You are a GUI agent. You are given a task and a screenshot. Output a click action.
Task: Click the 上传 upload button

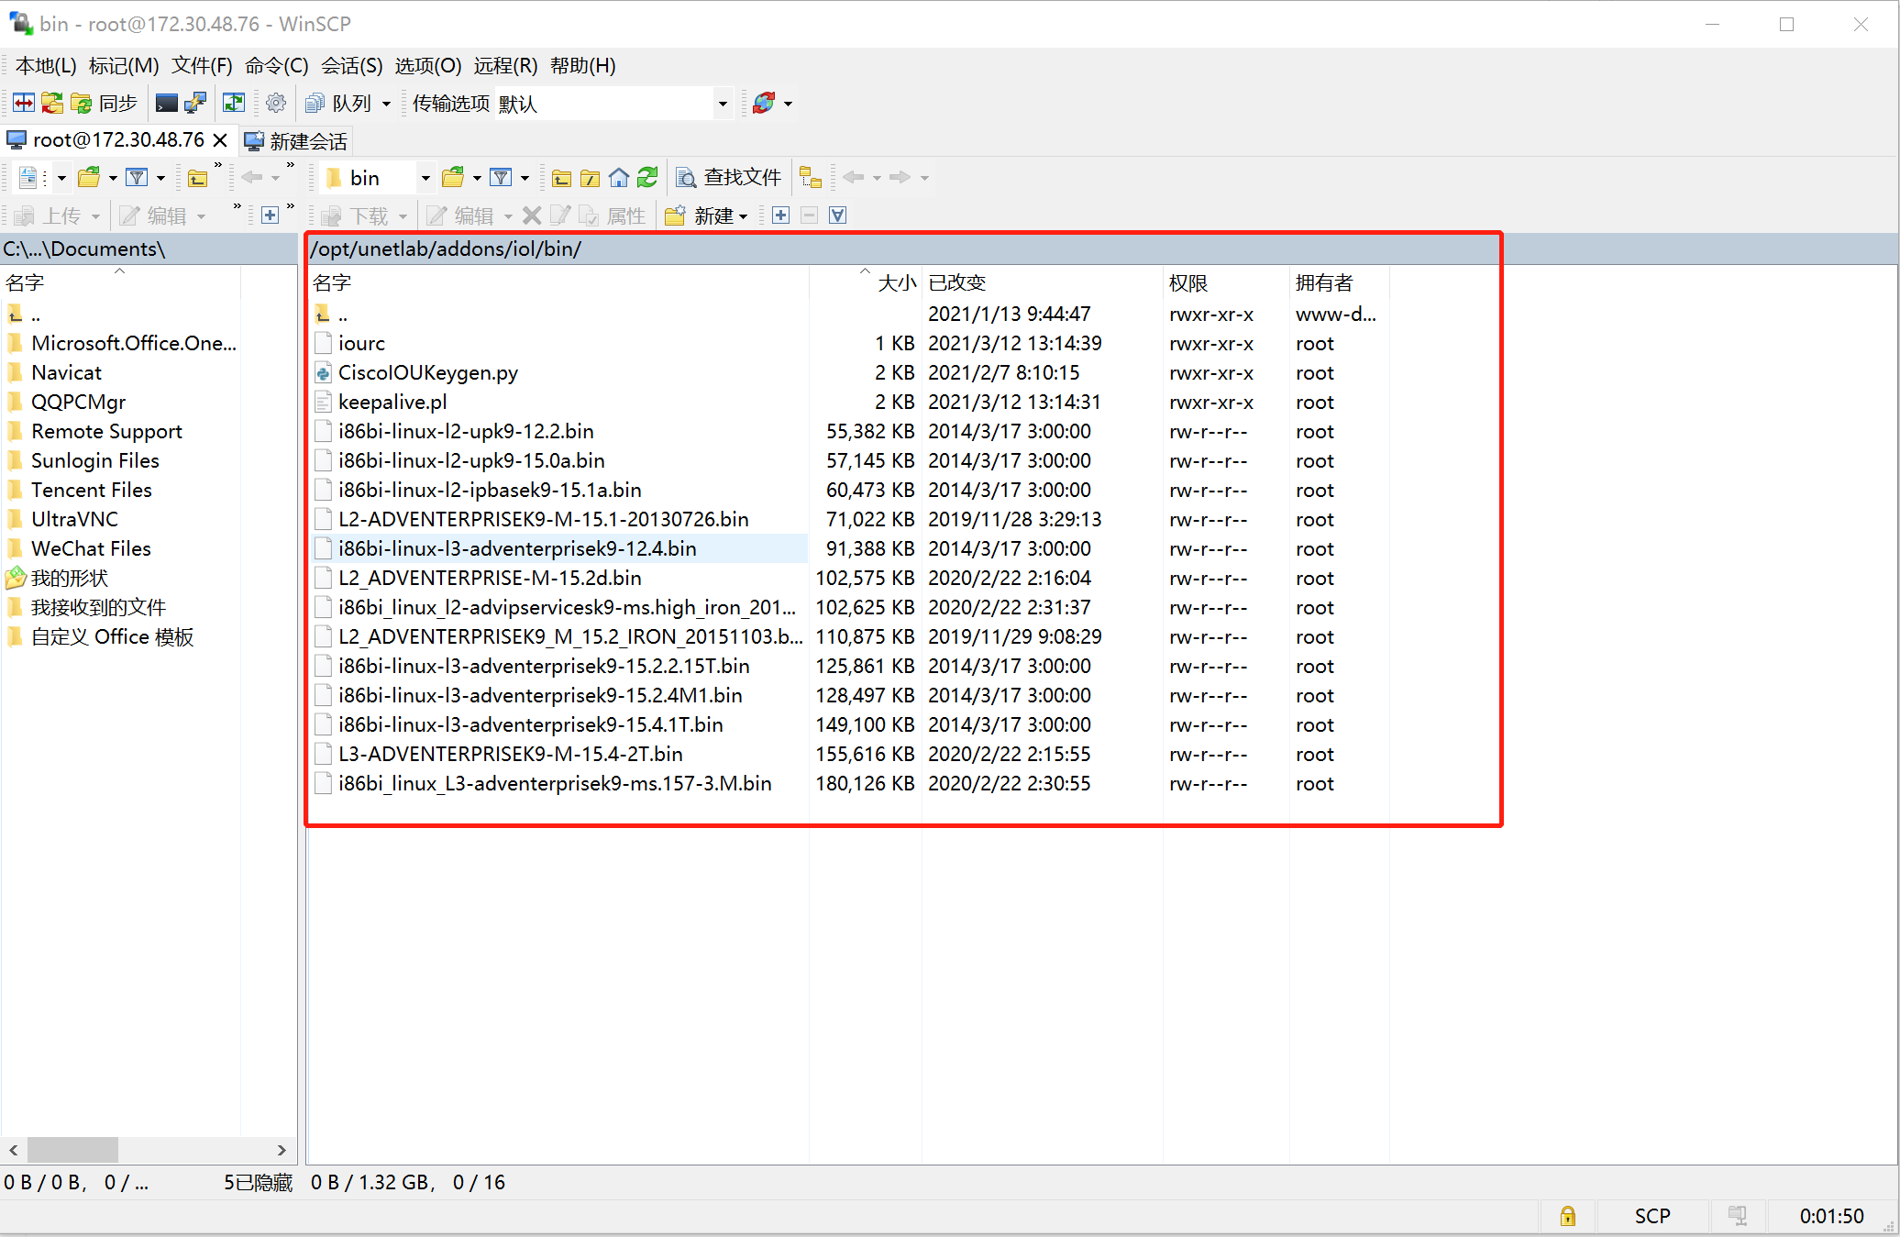coord(49,215)
